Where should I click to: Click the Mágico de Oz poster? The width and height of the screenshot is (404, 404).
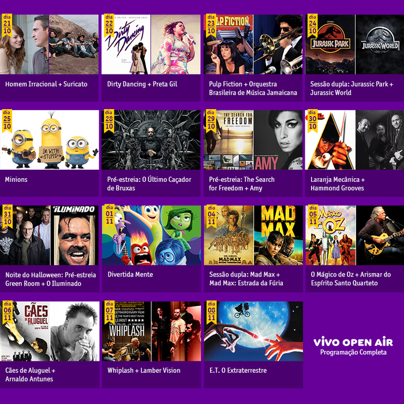[331, 235]
